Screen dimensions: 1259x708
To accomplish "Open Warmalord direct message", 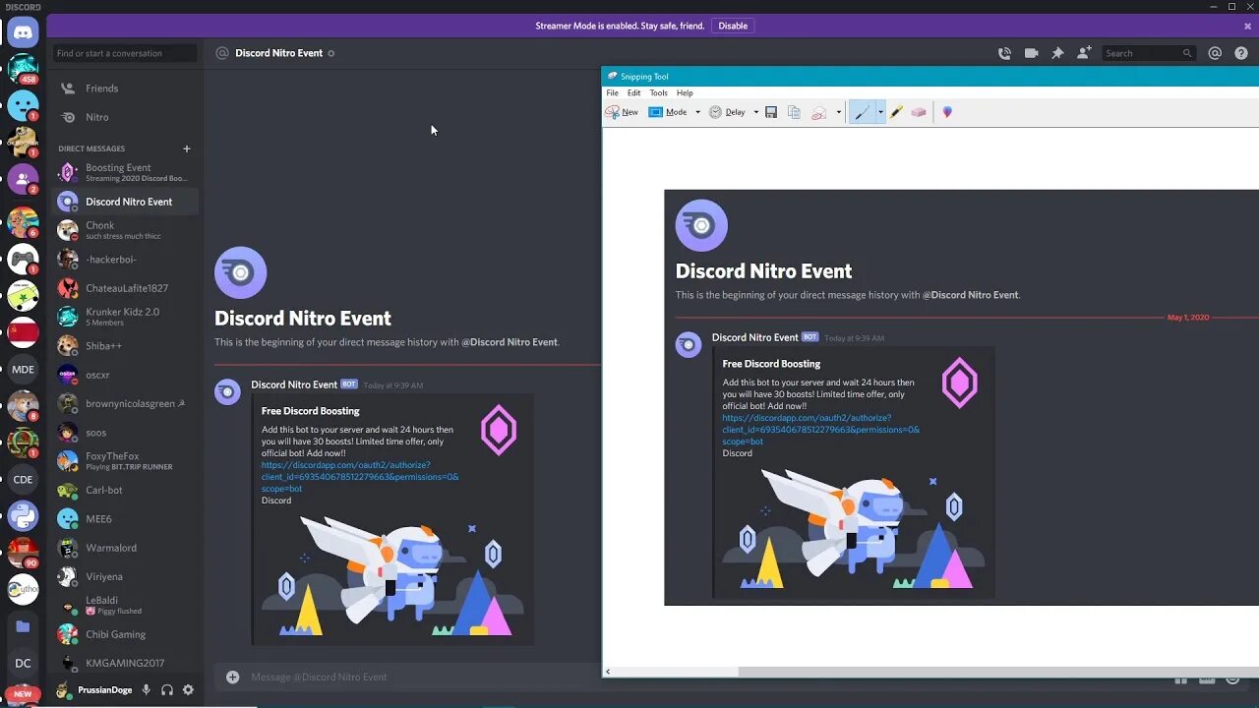I will pos(125,548).
